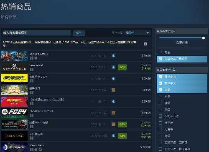Check the 捷克语 language filter
This screenshot has width=209, height=152.
161,122
